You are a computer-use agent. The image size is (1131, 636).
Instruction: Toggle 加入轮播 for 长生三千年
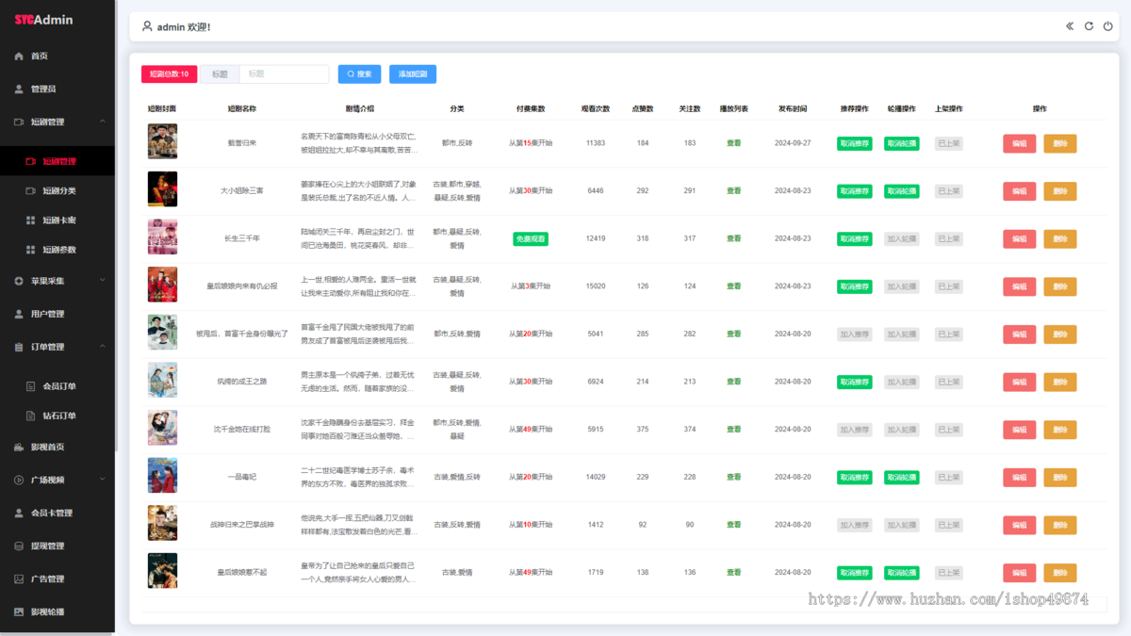point(902,239)
